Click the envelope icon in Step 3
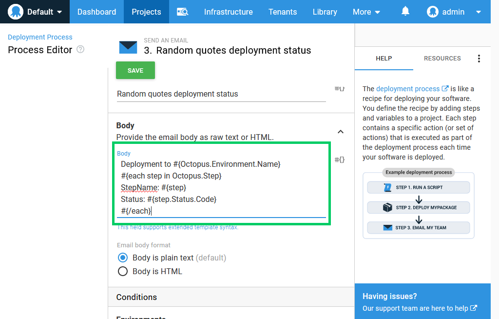Image resolution: width=499 pixels, height=319 pixels. (x=387, y=227)
